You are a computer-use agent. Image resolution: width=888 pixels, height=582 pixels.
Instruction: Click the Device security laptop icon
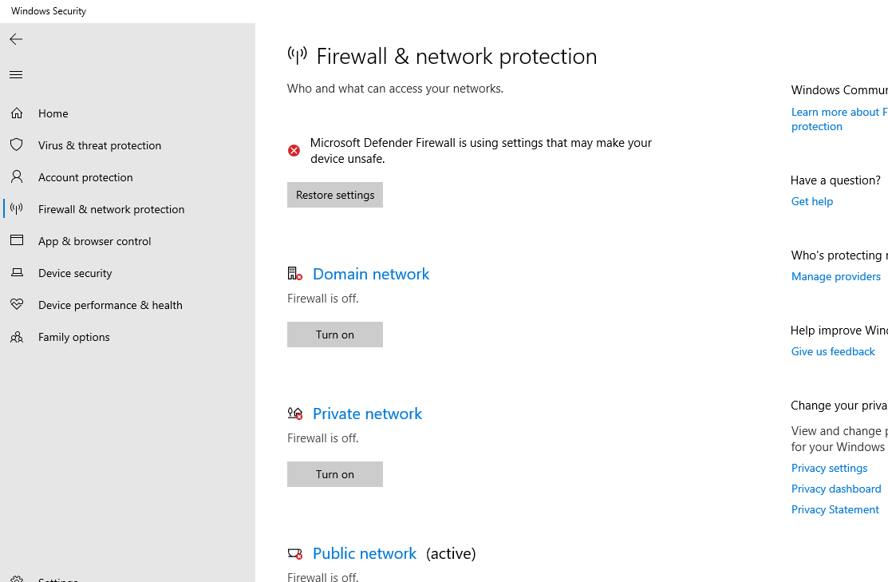(17, 273)
